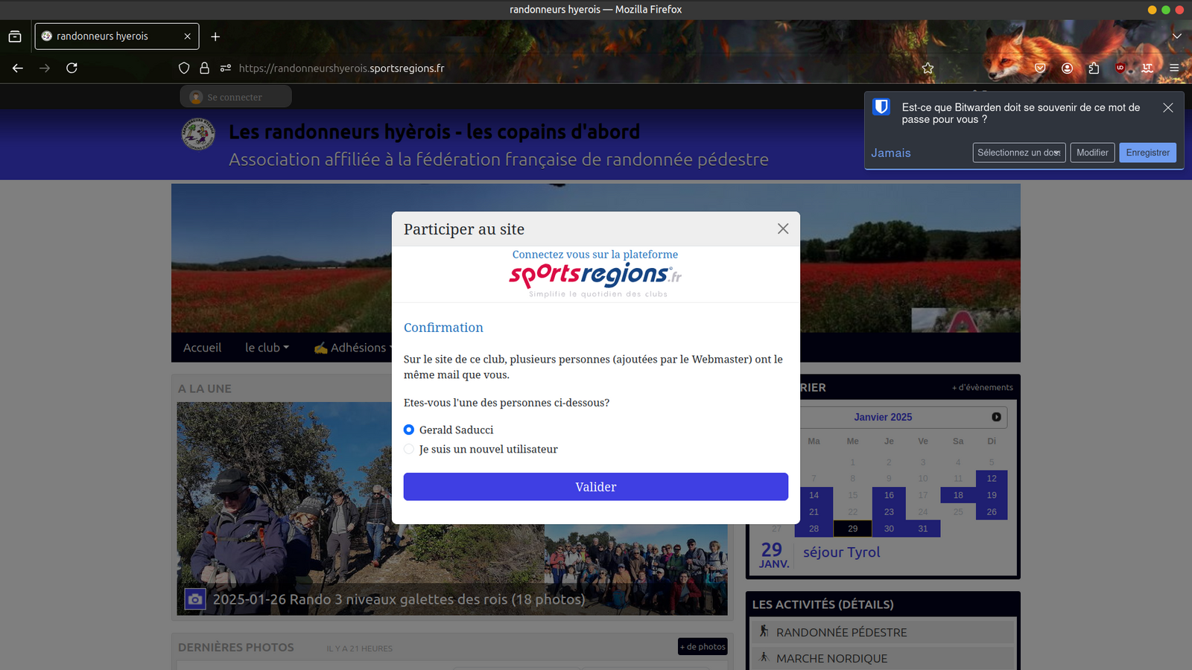Click Bitwarden Enregistrer button
Image resolution: width=1192 pixels, height=670 pixels.
(x=1147, y=153)
